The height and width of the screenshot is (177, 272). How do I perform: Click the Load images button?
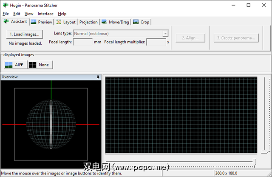point(24,34)
